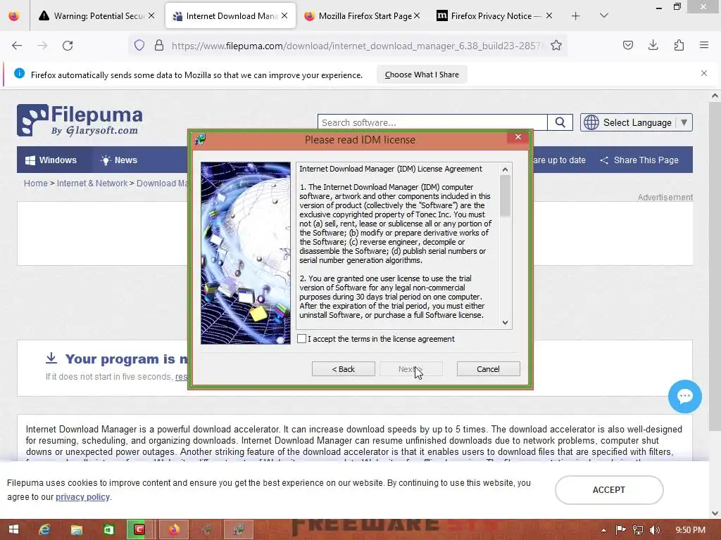Image resolution: width=721 pixels, height=540 pixels.
Task: Open the Firefox extensions icon
Action: 679,45
